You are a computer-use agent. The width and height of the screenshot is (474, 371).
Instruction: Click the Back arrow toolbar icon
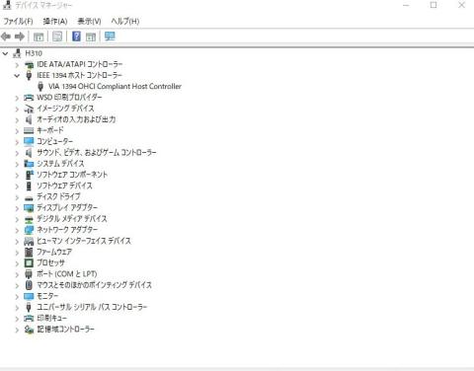[6, 37]
